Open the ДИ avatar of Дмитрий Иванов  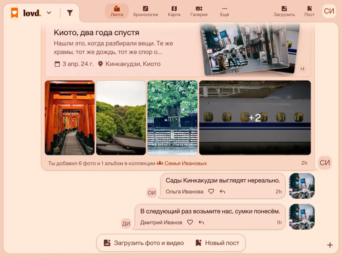coord(126,224)
